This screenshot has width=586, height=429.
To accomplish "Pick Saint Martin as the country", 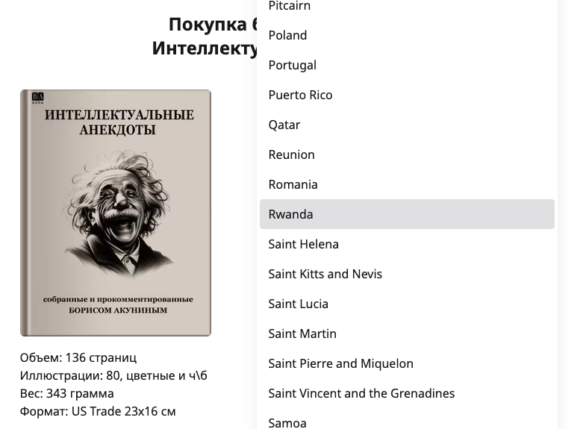I will point(407,334).
